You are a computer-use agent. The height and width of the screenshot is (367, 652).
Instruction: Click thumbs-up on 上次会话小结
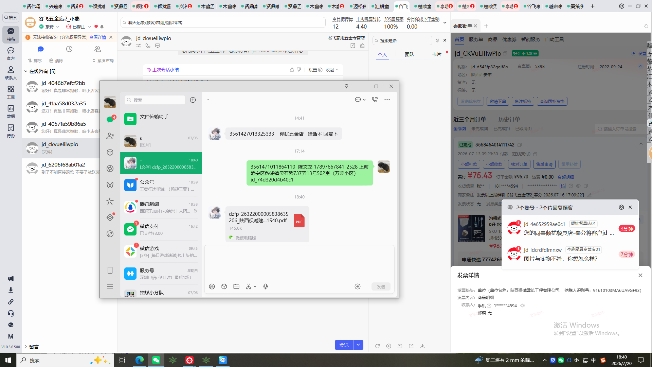pos(292,70)
